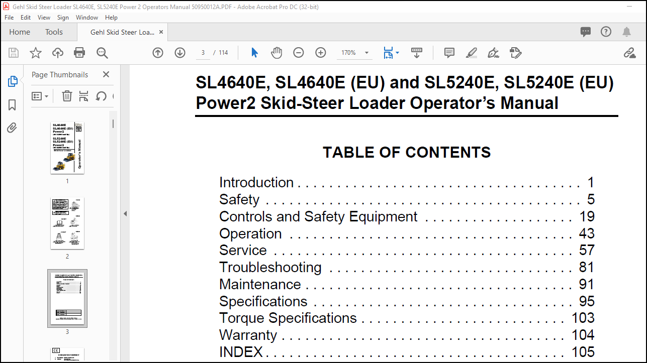Viewport: 647px width, 363px height.
Task: Go to the next page with the down arrow
Action: click(x=180, y=53)
